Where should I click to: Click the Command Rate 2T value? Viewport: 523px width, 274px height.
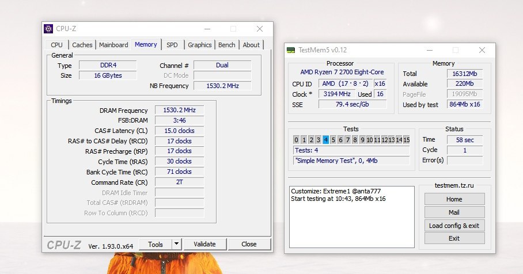180,182
